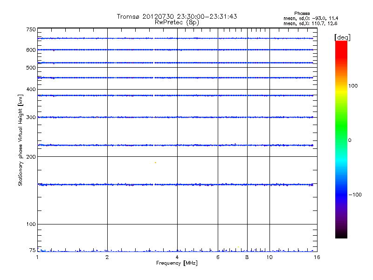Click the y-axis tick label '600'
373x280 pixels.
click(31, 50)
